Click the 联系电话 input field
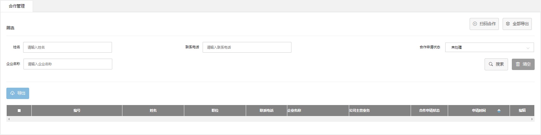This screenshot has height=135, width=541. pyautogui.click(x=247, y=48)
